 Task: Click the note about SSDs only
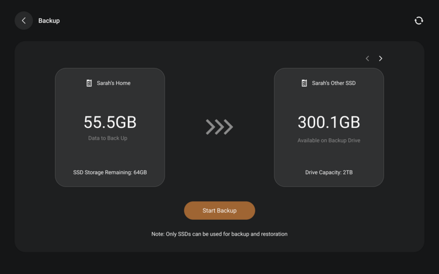(219, 234)
